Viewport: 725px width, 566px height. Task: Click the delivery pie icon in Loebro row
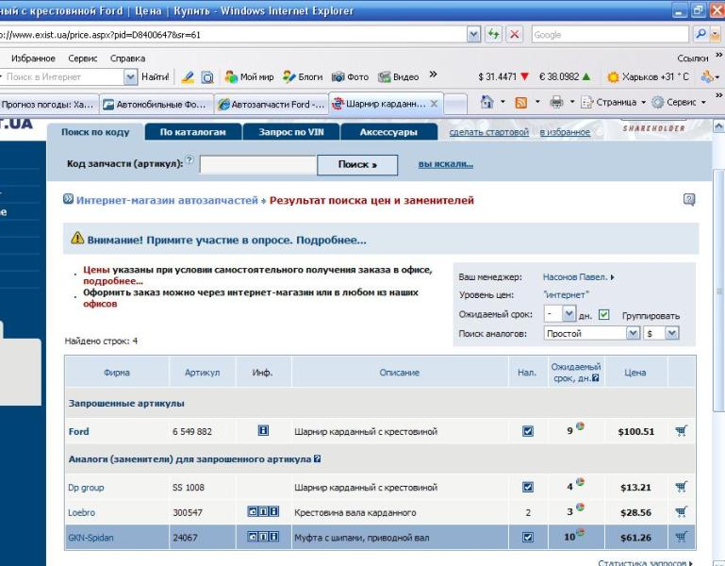coord(581,510)
